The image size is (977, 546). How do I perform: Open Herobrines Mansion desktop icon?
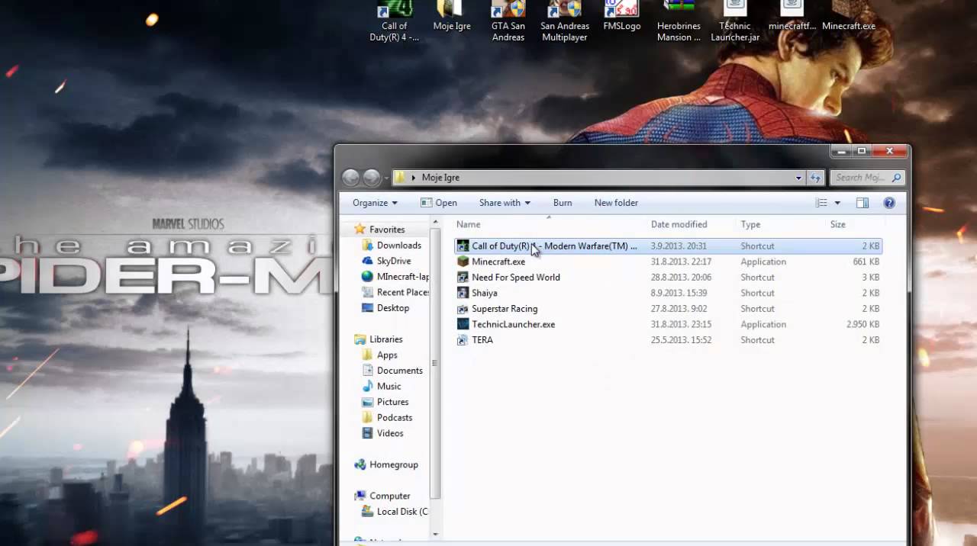tap(679, 21)
